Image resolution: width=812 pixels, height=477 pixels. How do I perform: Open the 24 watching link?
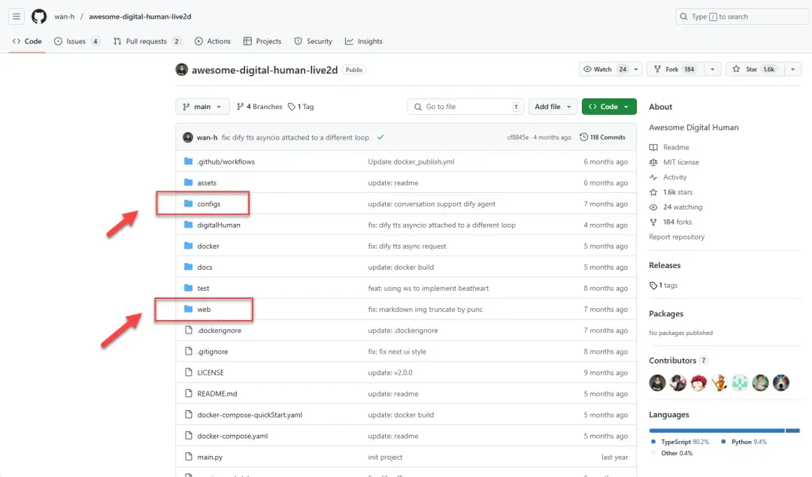676,207
